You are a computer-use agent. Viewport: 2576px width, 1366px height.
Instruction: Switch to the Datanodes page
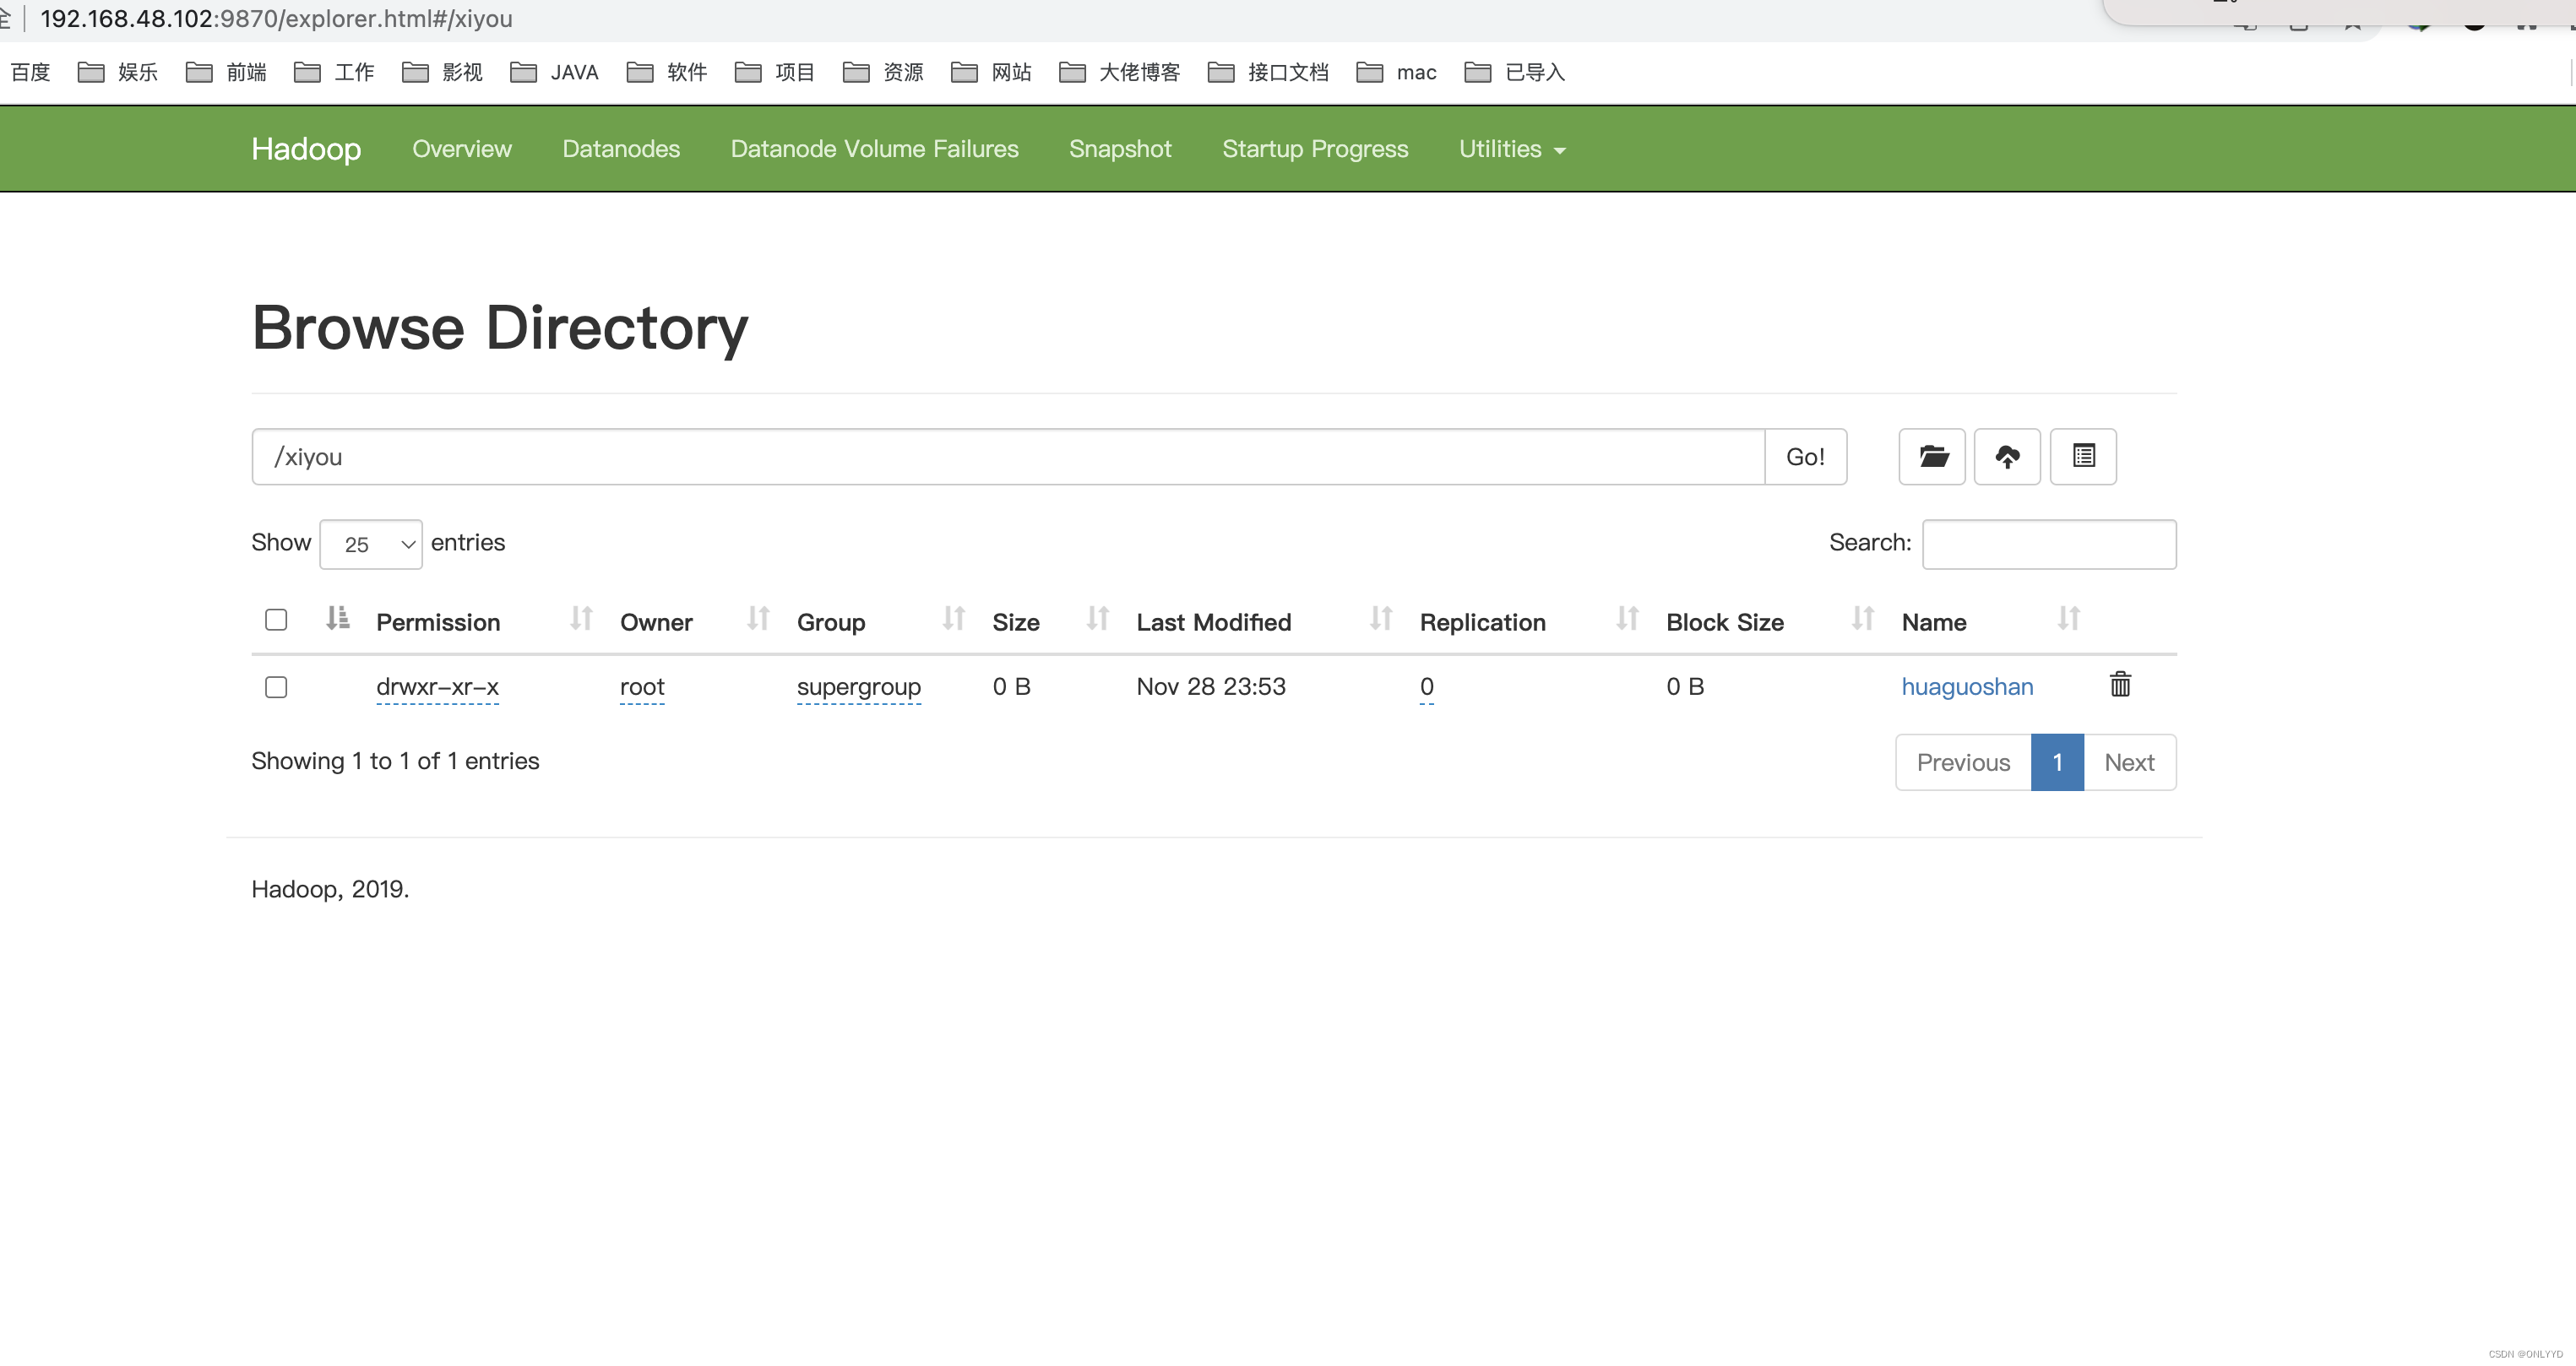(621, 148)
